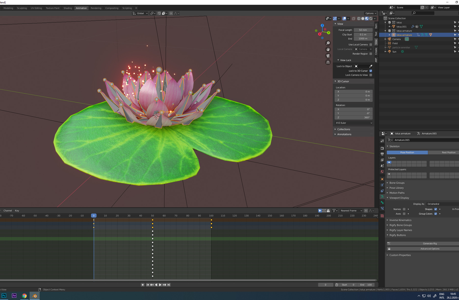Switch armature to Rest Position

(x=449, y=152)
